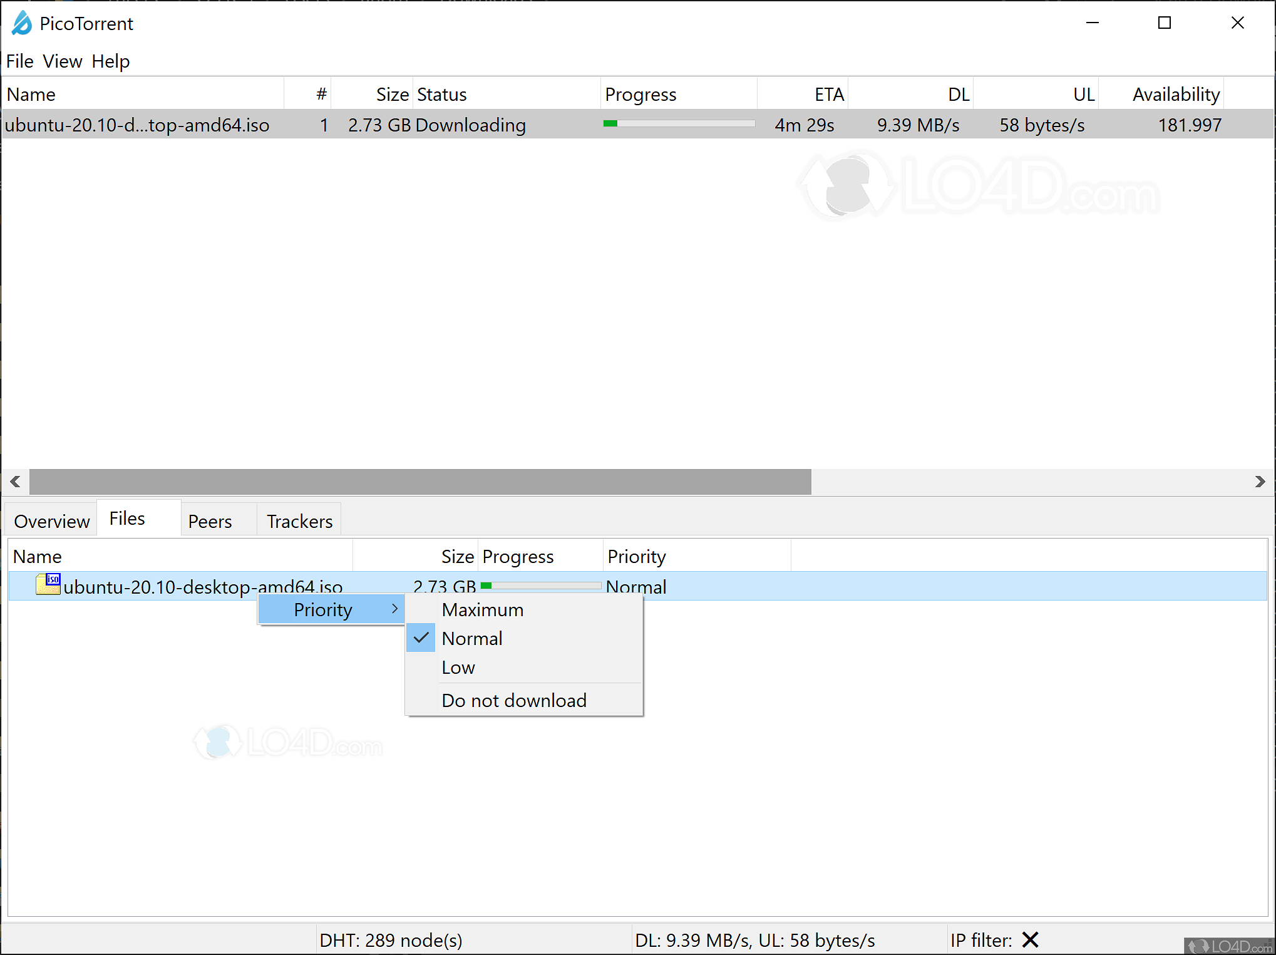Click the submenu arrow next to Priority
Screen dimensions: 1276x955
[394, 608]
